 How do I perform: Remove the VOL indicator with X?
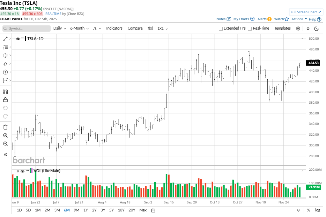(18, 171)
